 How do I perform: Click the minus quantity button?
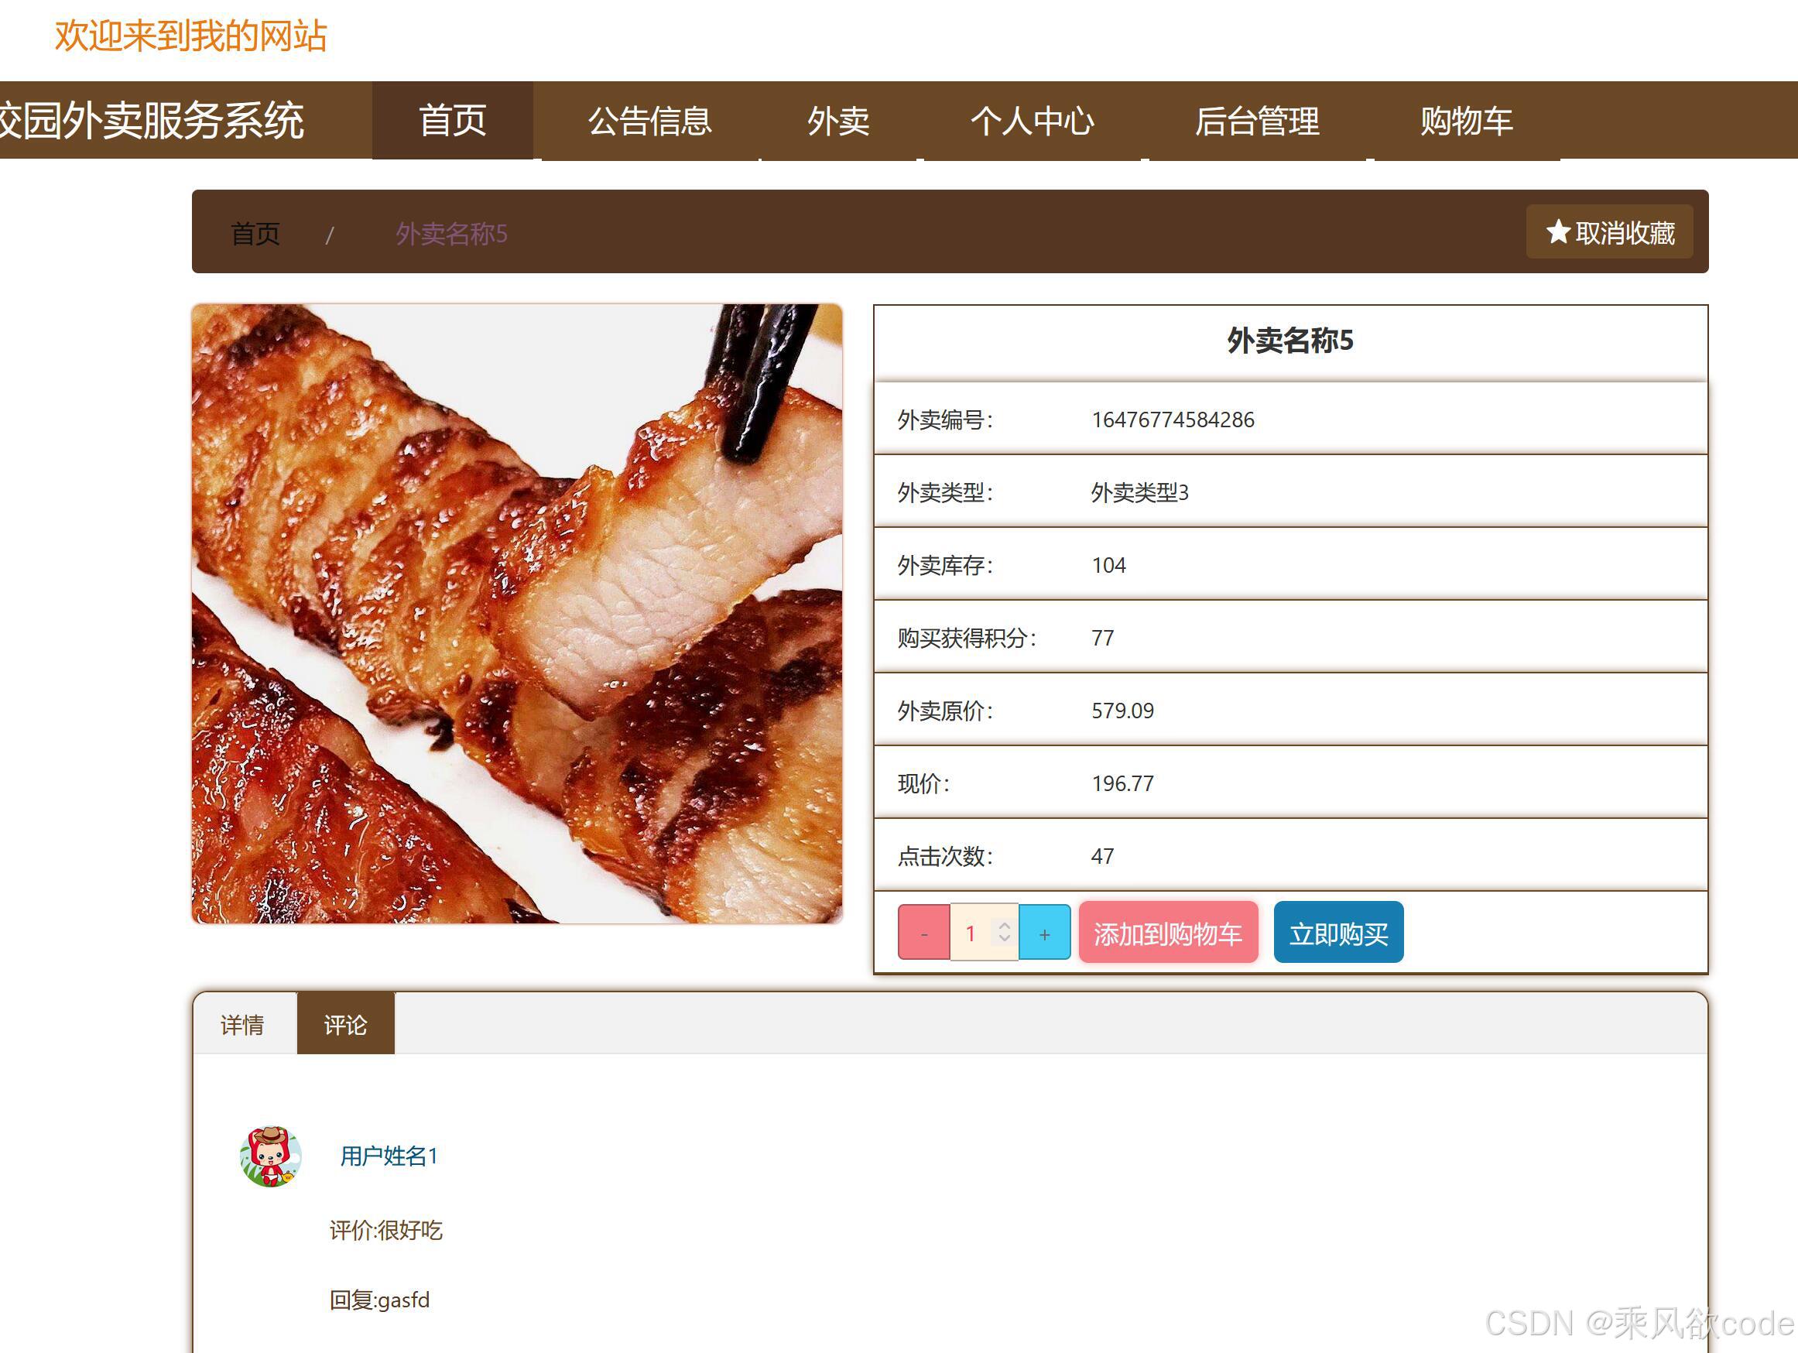click(923, 933)
